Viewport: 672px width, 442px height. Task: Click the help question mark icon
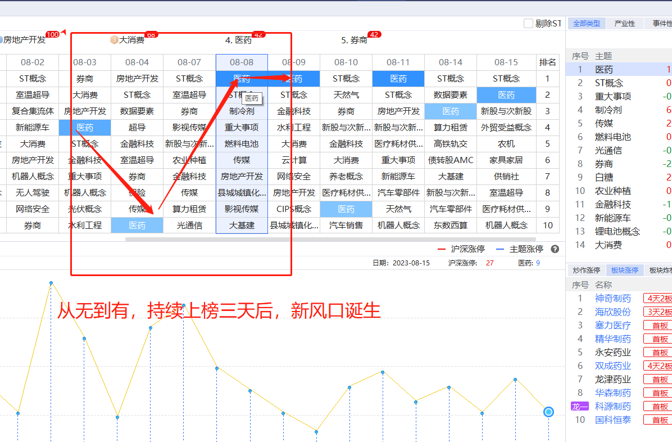(x=555, y=249)
